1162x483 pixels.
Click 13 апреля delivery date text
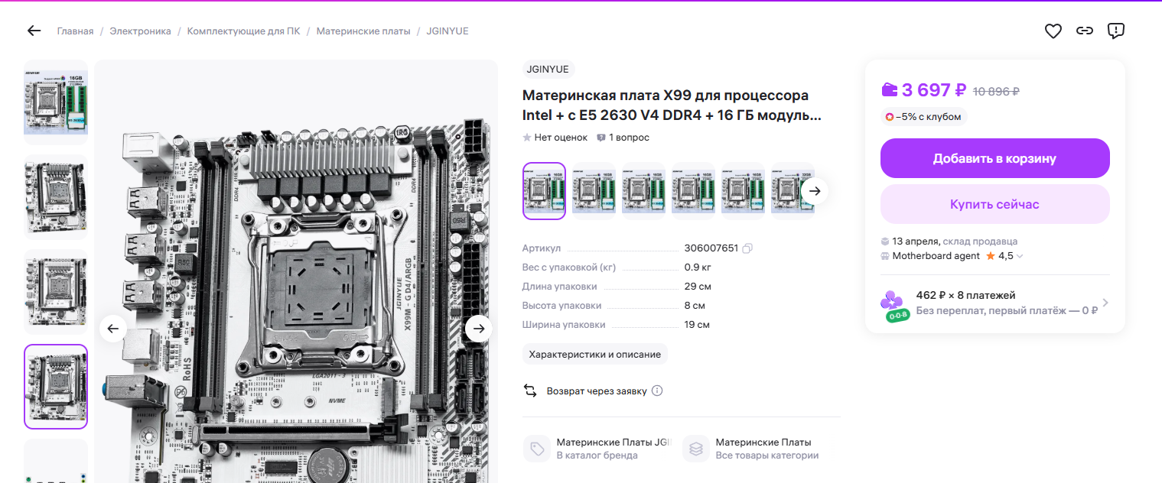[x=916, y=241]
